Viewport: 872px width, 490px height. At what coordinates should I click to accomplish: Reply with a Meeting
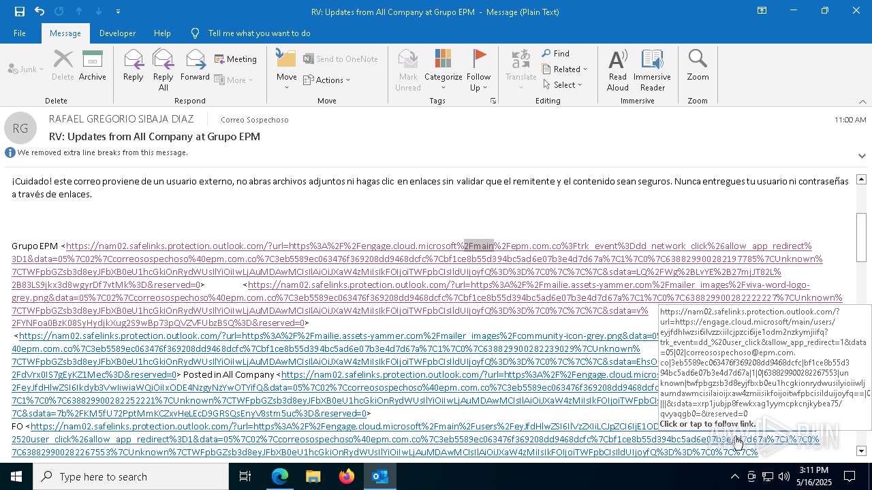tap(236, 59)
